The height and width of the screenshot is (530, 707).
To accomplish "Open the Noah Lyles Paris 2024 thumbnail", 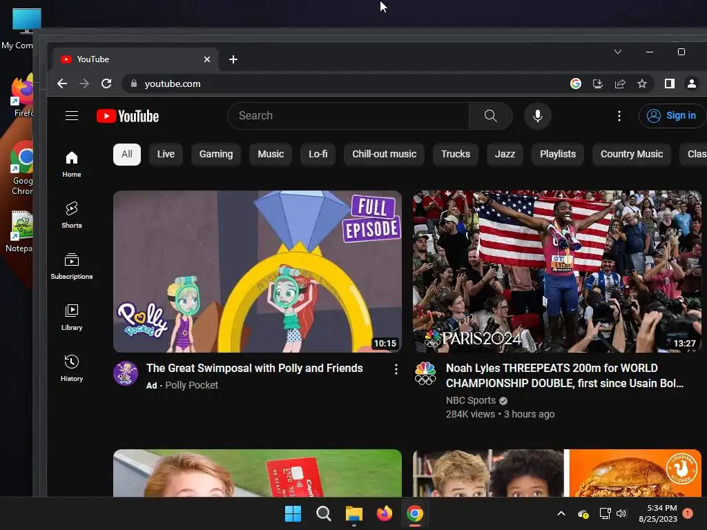I will click(557, 271).
